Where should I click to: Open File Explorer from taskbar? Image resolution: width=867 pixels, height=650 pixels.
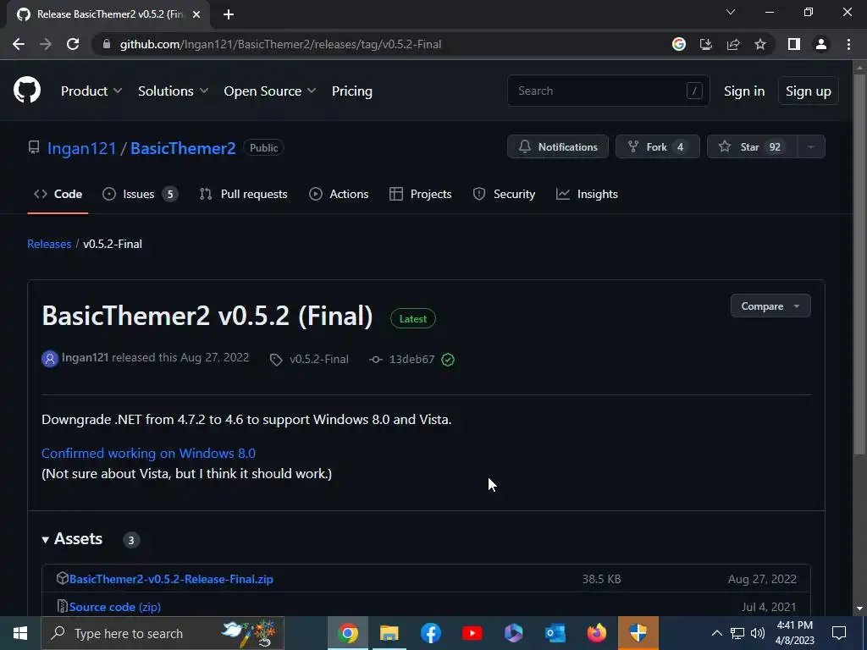[389, 633]
